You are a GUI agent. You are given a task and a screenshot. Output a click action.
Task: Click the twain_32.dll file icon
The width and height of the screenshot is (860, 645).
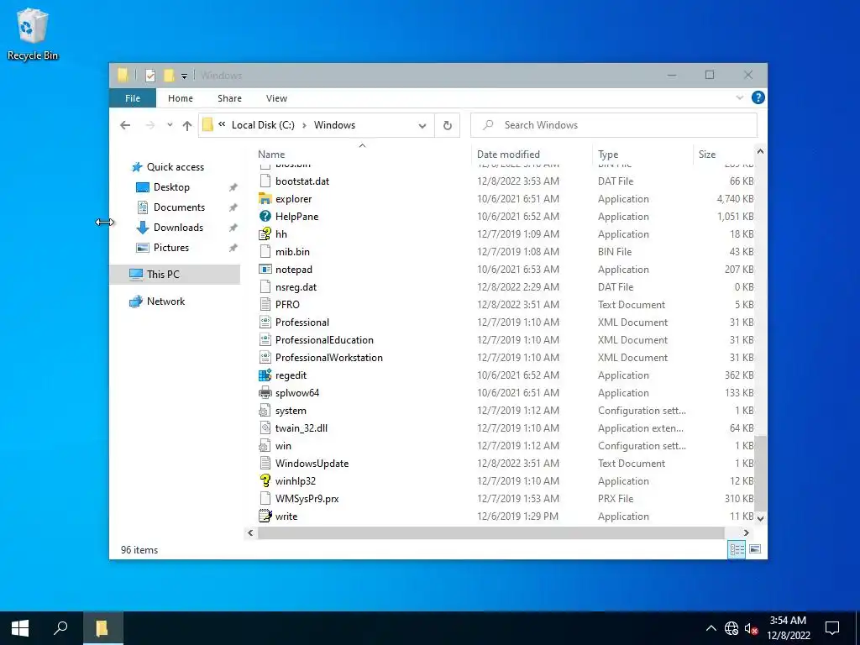click(265, 427)
